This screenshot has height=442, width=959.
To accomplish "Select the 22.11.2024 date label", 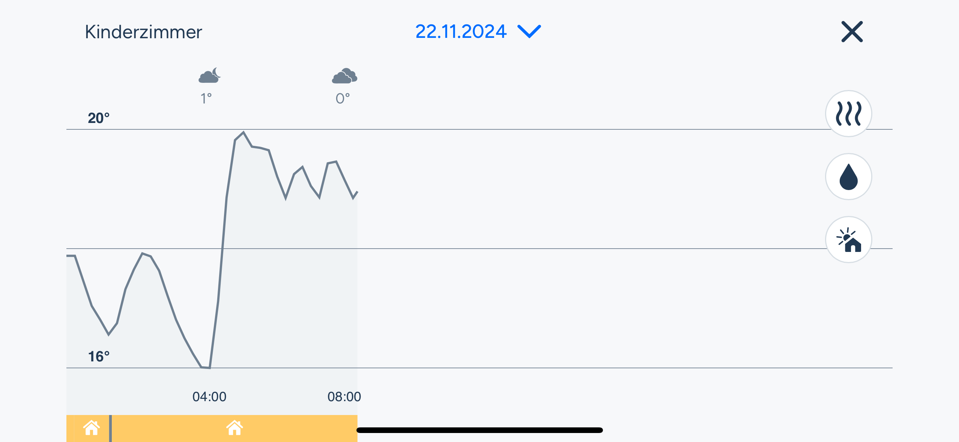I will pyautogui.click(x=461, y=31).
